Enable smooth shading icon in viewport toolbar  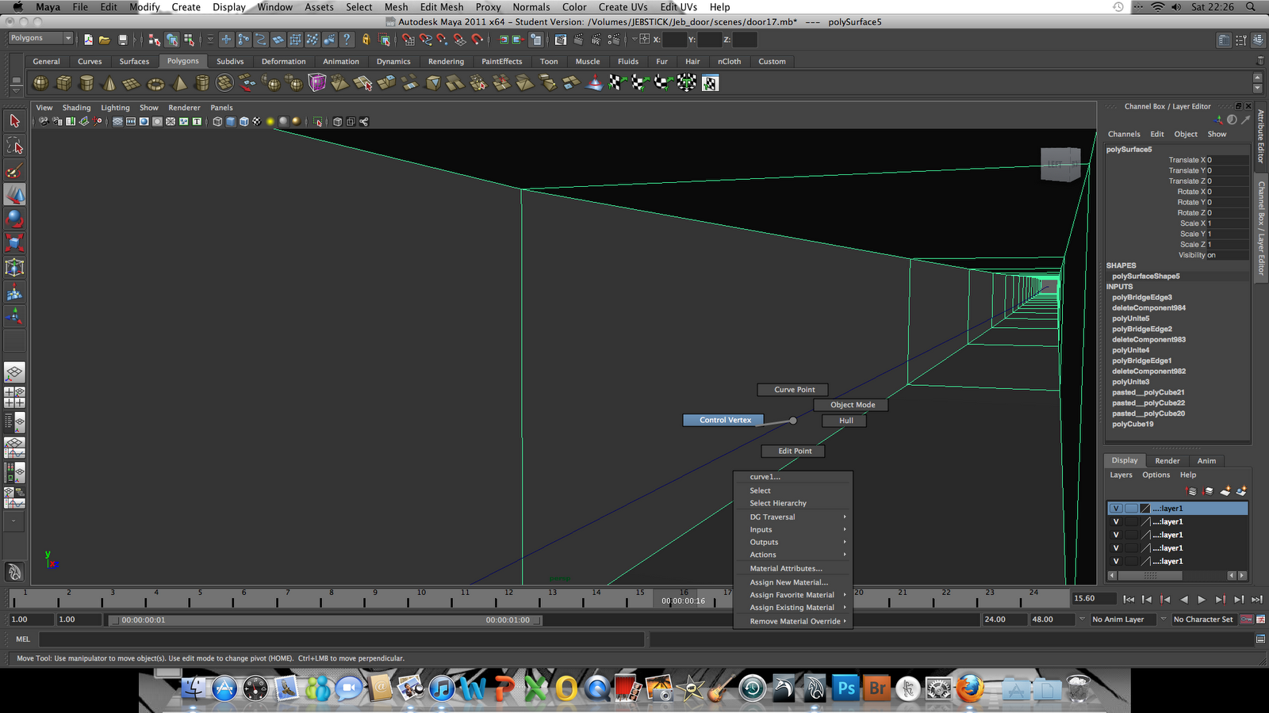coord(230,121)
